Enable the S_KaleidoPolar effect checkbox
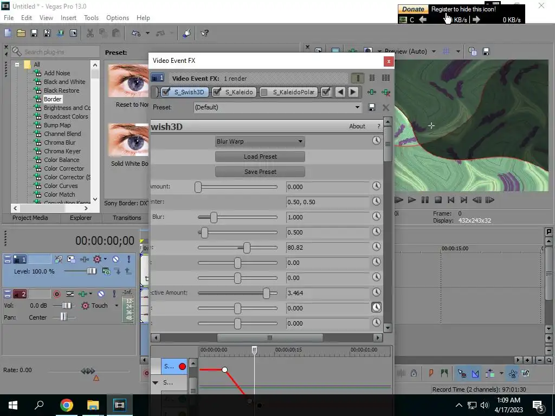The image size is (555, 416). (264, 92)
